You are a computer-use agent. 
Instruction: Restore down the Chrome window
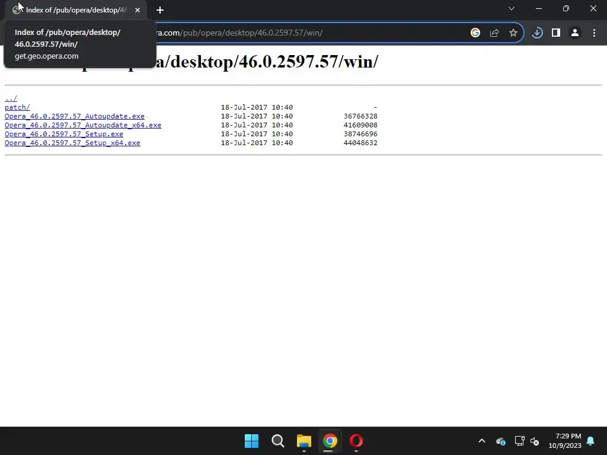coord(566,8)
